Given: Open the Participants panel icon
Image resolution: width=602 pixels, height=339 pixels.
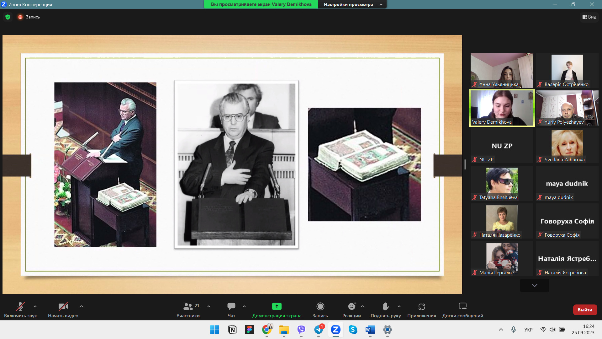Looking at the screenshot, I should 188,306.
